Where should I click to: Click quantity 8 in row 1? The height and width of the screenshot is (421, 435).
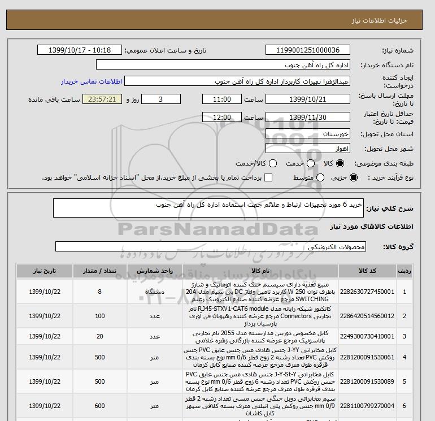99,292
